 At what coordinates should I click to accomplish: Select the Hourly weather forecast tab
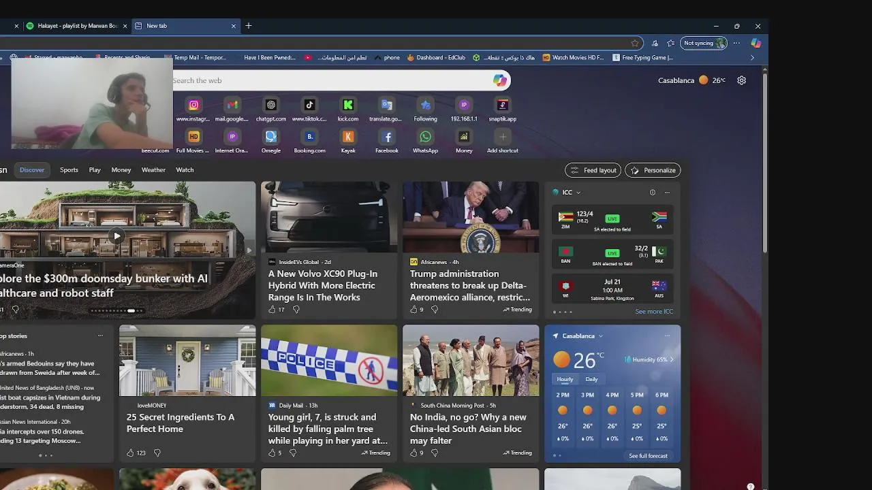point(565,379)
